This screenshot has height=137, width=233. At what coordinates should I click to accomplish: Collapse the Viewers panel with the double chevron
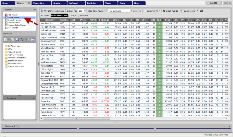pos(35,9)
